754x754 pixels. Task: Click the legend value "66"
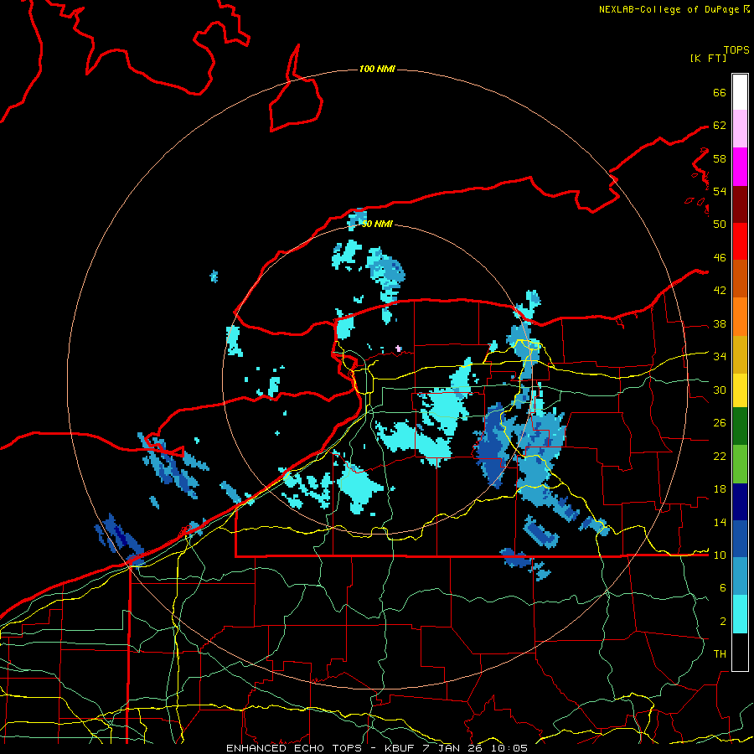point(720,93)
